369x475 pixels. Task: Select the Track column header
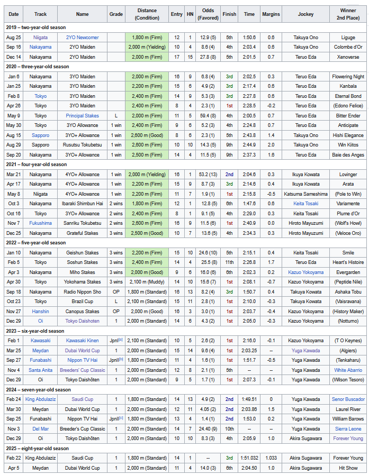click(x=40, y=14)
